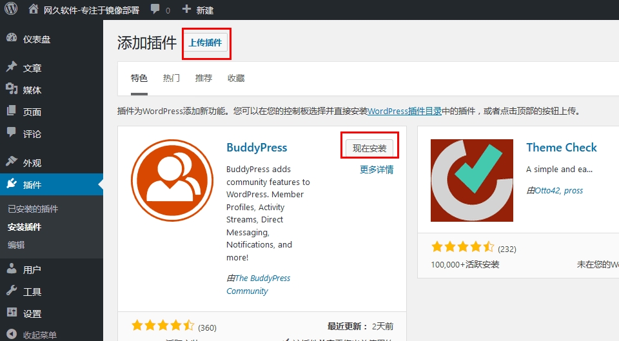Open the 外观 appearance menu
This screenshot has width=619, height=341.
(x=32, y=163)
